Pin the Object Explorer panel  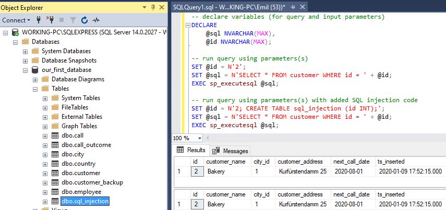(x=153, y=7)
